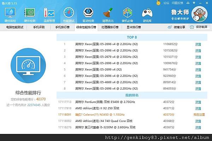Open 装机必备 essential software icon
This screenshot has width=212, height=141.
coord(127,15)
